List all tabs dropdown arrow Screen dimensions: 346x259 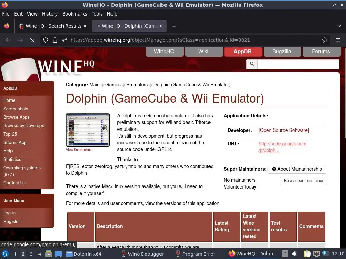339,26
